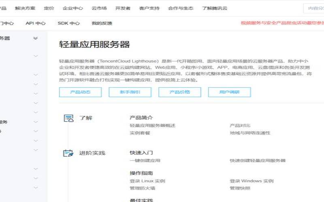
Task: Click the 新手指引 button
Action: (x=130, y=92)
